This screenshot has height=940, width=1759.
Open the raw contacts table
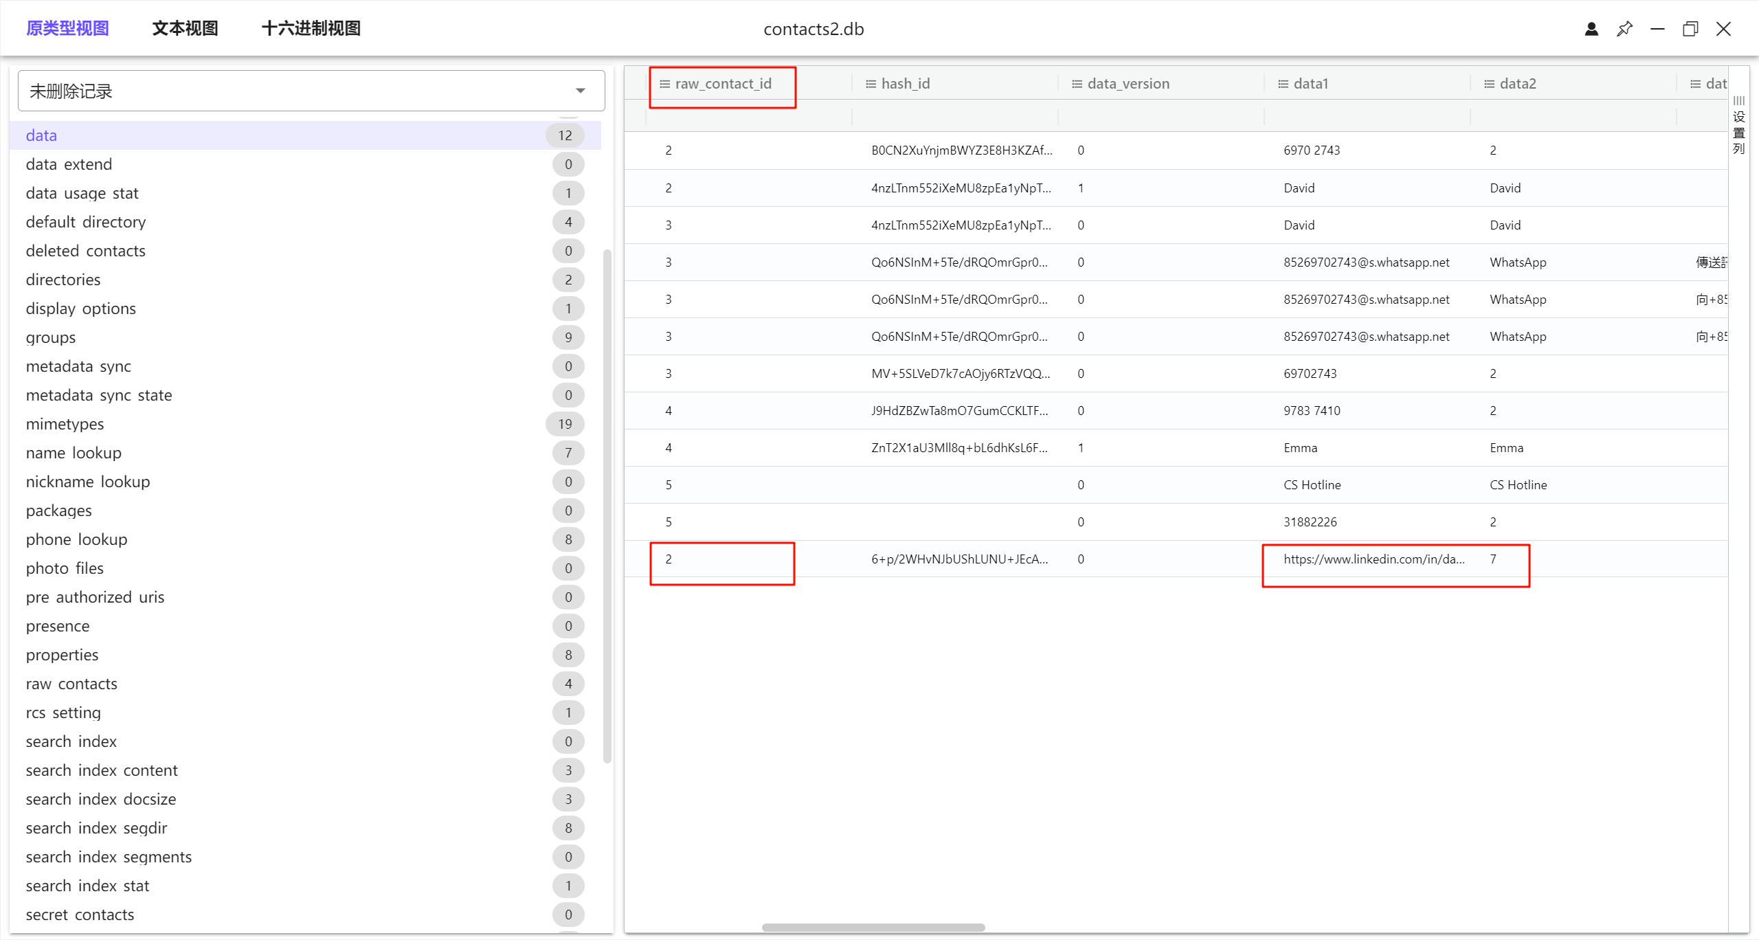tap(71, 684)
